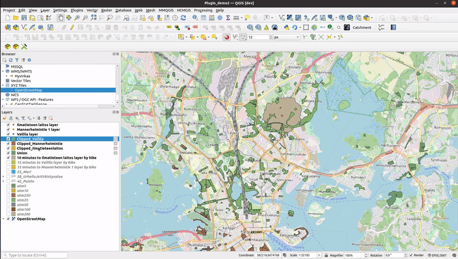This screenshot has height=259, width=458.
Task: Open the Layer menu
Action: (x=45, y=10)
